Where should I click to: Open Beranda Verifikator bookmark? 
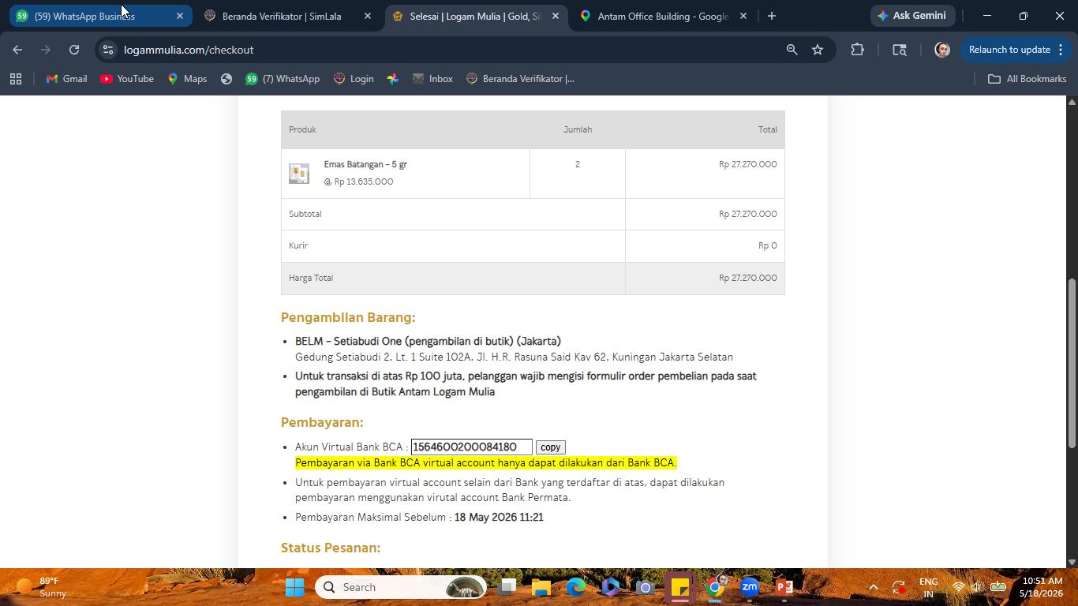[x=521, y=79]
